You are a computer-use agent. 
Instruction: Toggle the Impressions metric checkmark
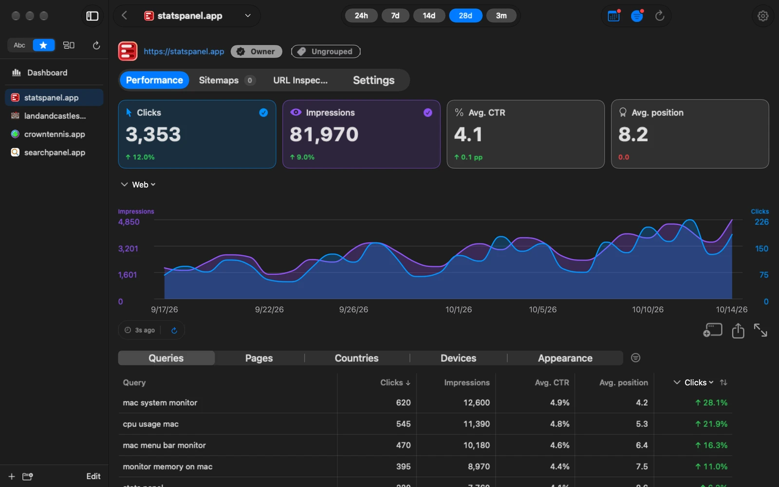tap(427, 112)
